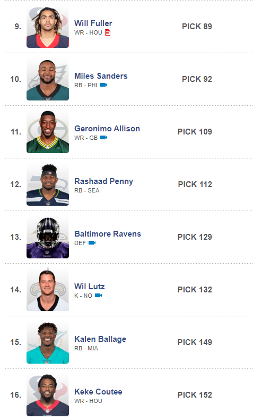
Task: Open Wil Lutz player link
Action: click(x=90, y=287)
